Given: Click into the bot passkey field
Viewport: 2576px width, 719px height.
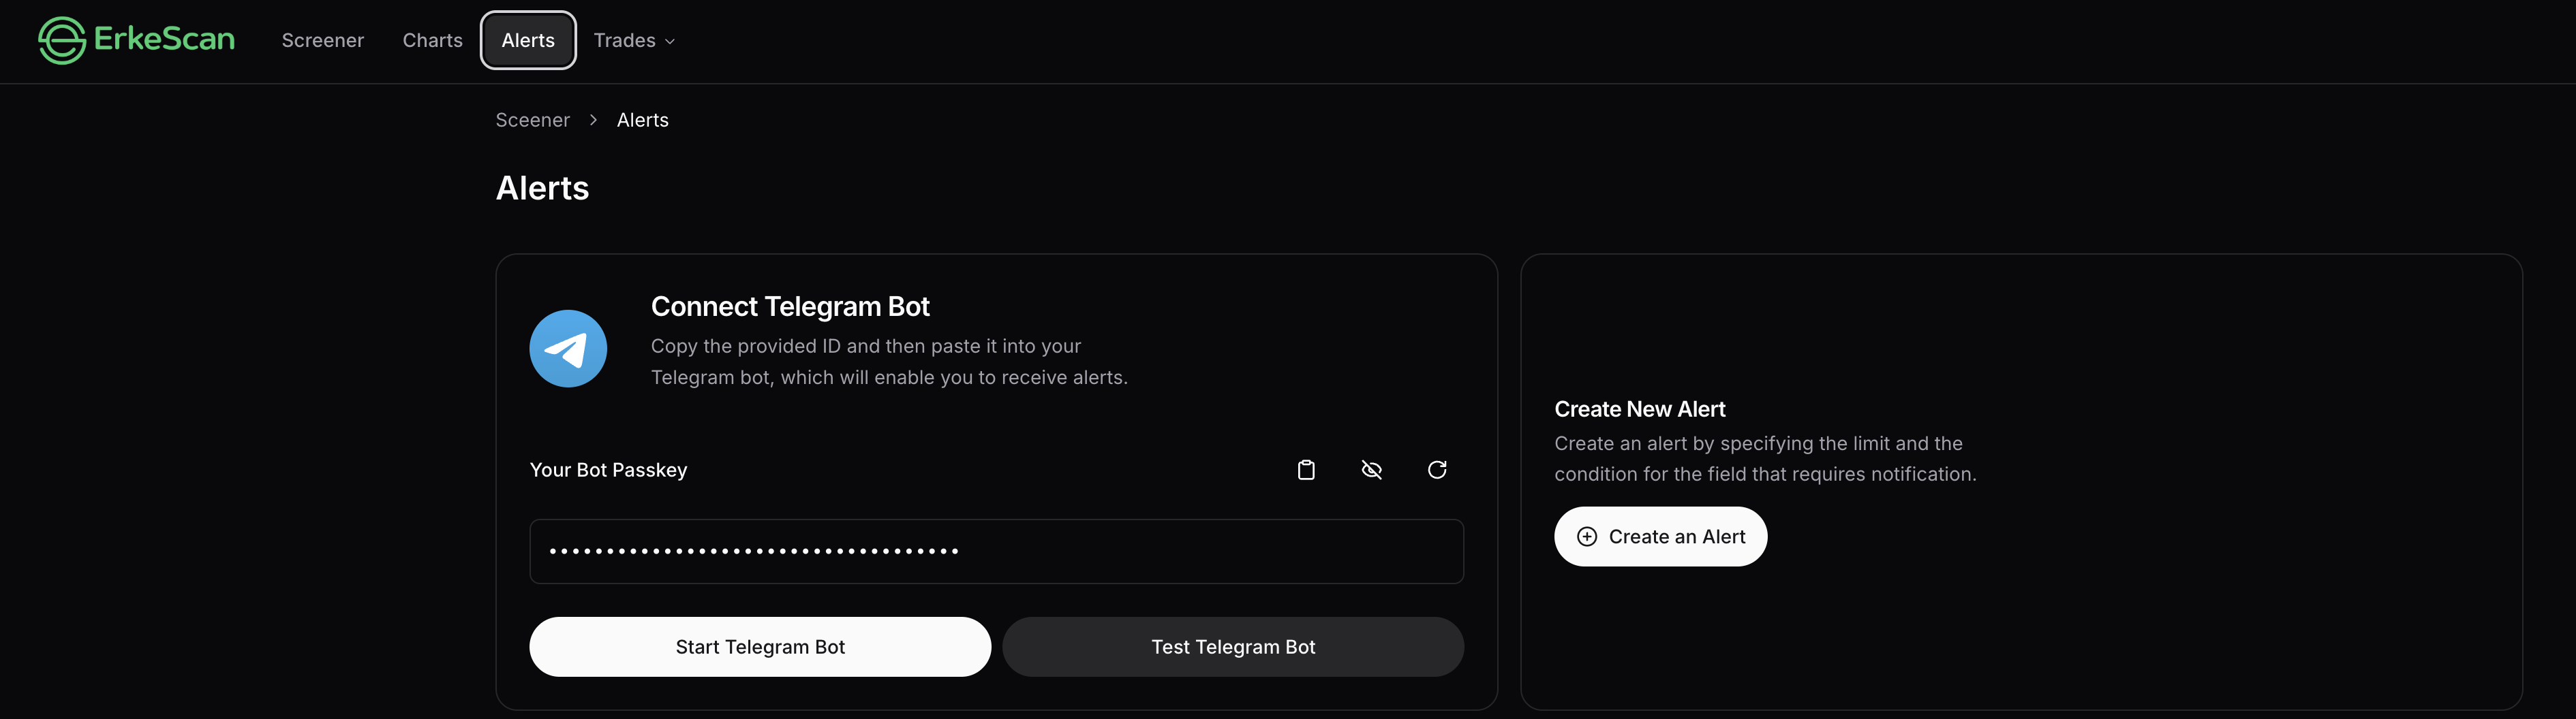Looking at the screenshot, I should tap(996, 552).
